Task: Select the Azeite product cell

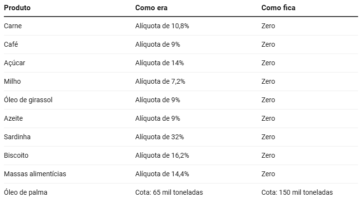Action: click(13, 118)
